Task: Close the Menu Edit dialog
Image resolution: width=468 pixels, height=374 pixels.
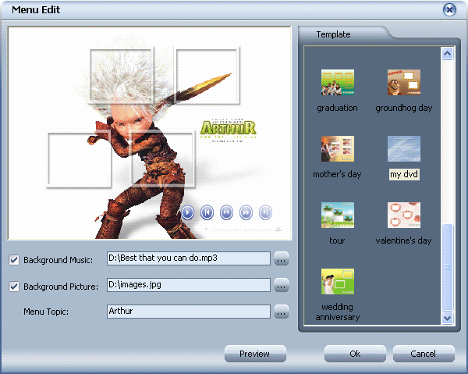Action: pos(449,10)
